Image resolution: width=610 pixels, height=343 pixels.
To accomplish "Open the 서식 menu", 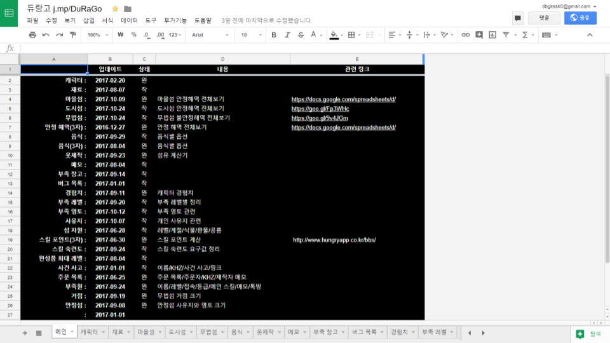I will (x=107, y=20).
